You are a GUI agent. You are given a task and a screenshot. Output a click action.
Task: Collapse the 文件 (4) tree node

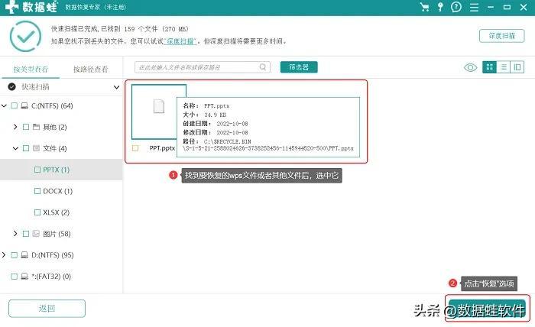tap(15, 148)
